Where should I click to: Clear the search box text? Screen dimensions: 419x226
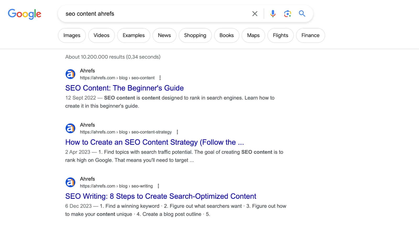(x=255, y=14)
